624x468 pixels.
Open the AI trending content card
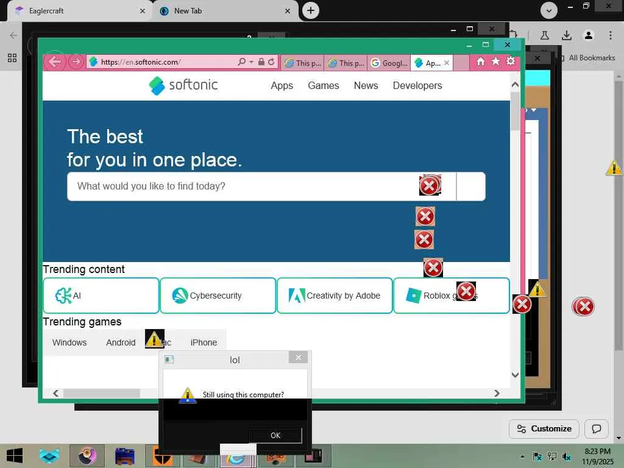(x=101, y=296)
